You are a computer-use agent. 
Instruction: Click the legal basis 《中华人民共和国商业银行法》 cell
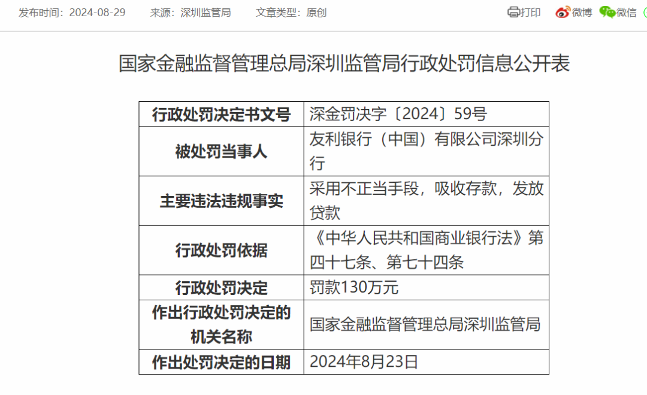pyautogui.click(x=427, y=251)
